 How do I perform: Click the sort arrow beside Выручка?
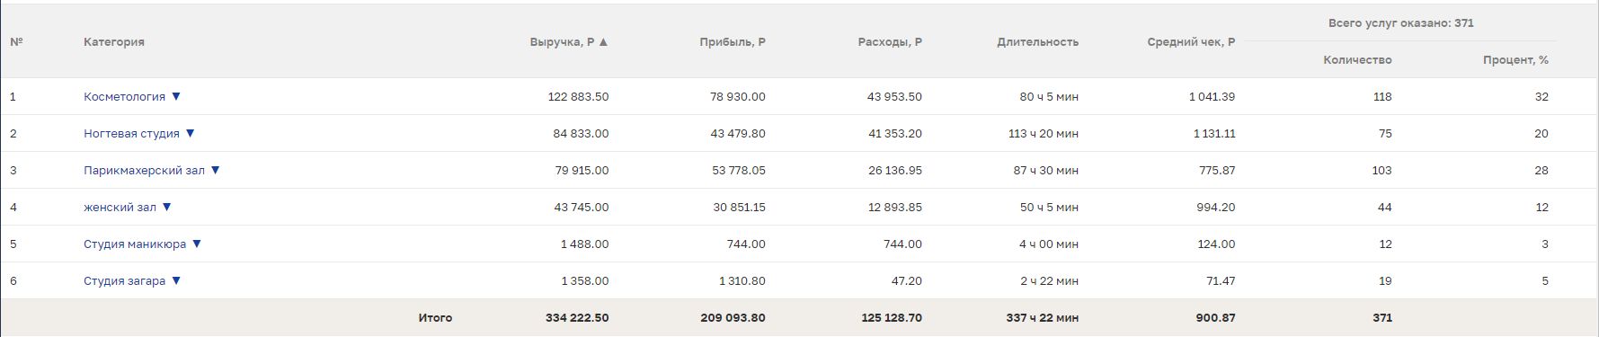pos(603,41)
